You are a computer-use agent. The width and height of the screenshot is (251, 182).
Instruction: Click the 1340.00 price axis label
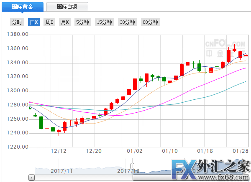coord(18,63)
